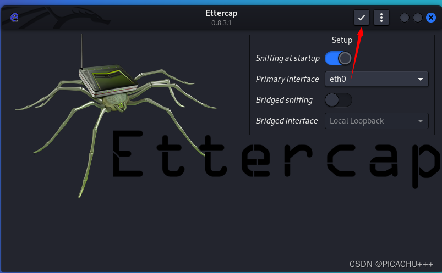This screenshot has height=273, width=442.
Task: Disable the Sniffing at startup switch
Action: pyautogui.click(x=338, y=58)
